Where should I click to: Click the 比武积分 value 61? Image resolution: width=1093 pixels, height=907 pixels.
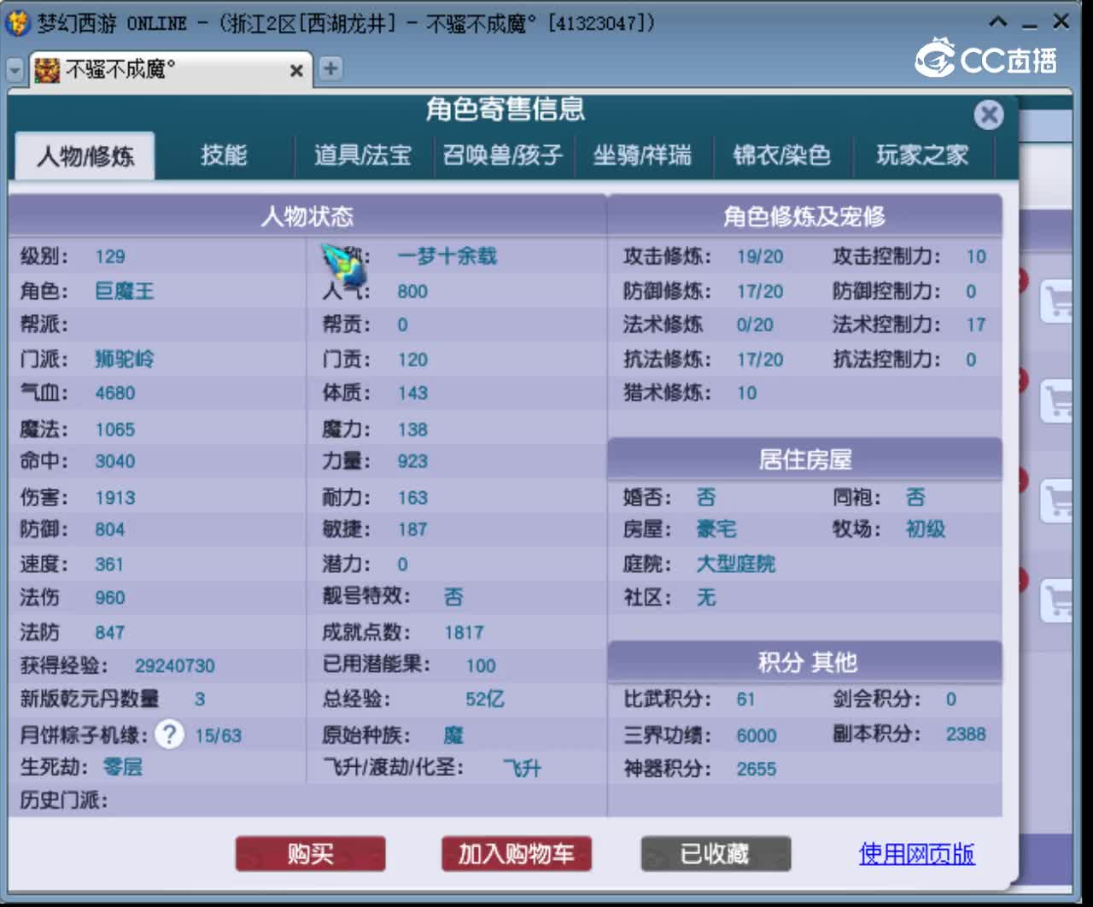746,699
